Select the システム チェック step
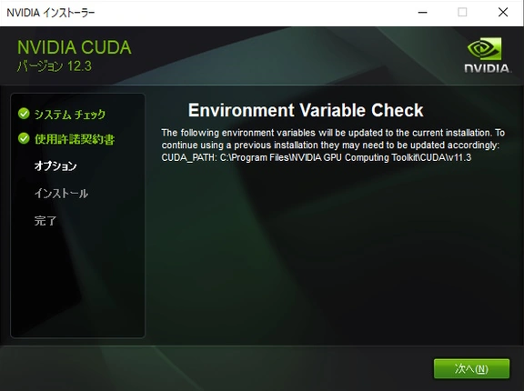524x391 pixels. pyautogui.click(x=70, y=115)
